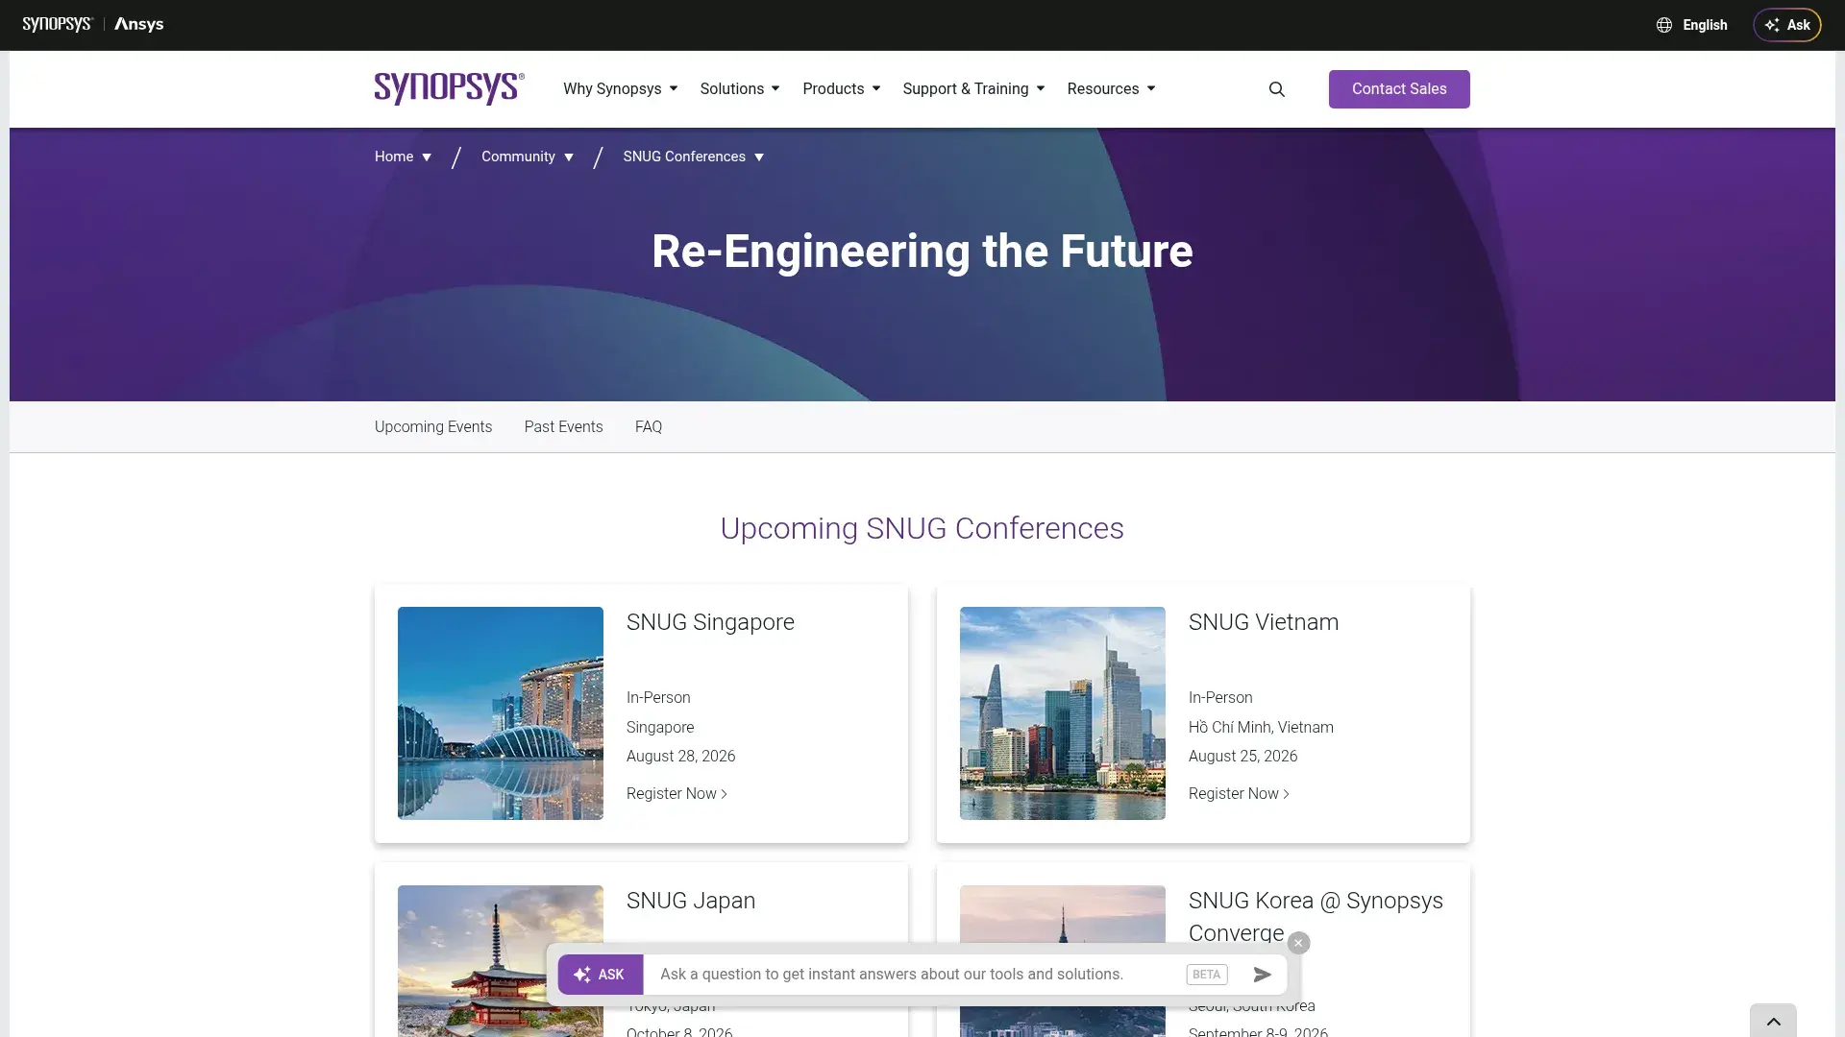
Task: Focus the ask-a-question input field
Action: (x=913, y=975)
